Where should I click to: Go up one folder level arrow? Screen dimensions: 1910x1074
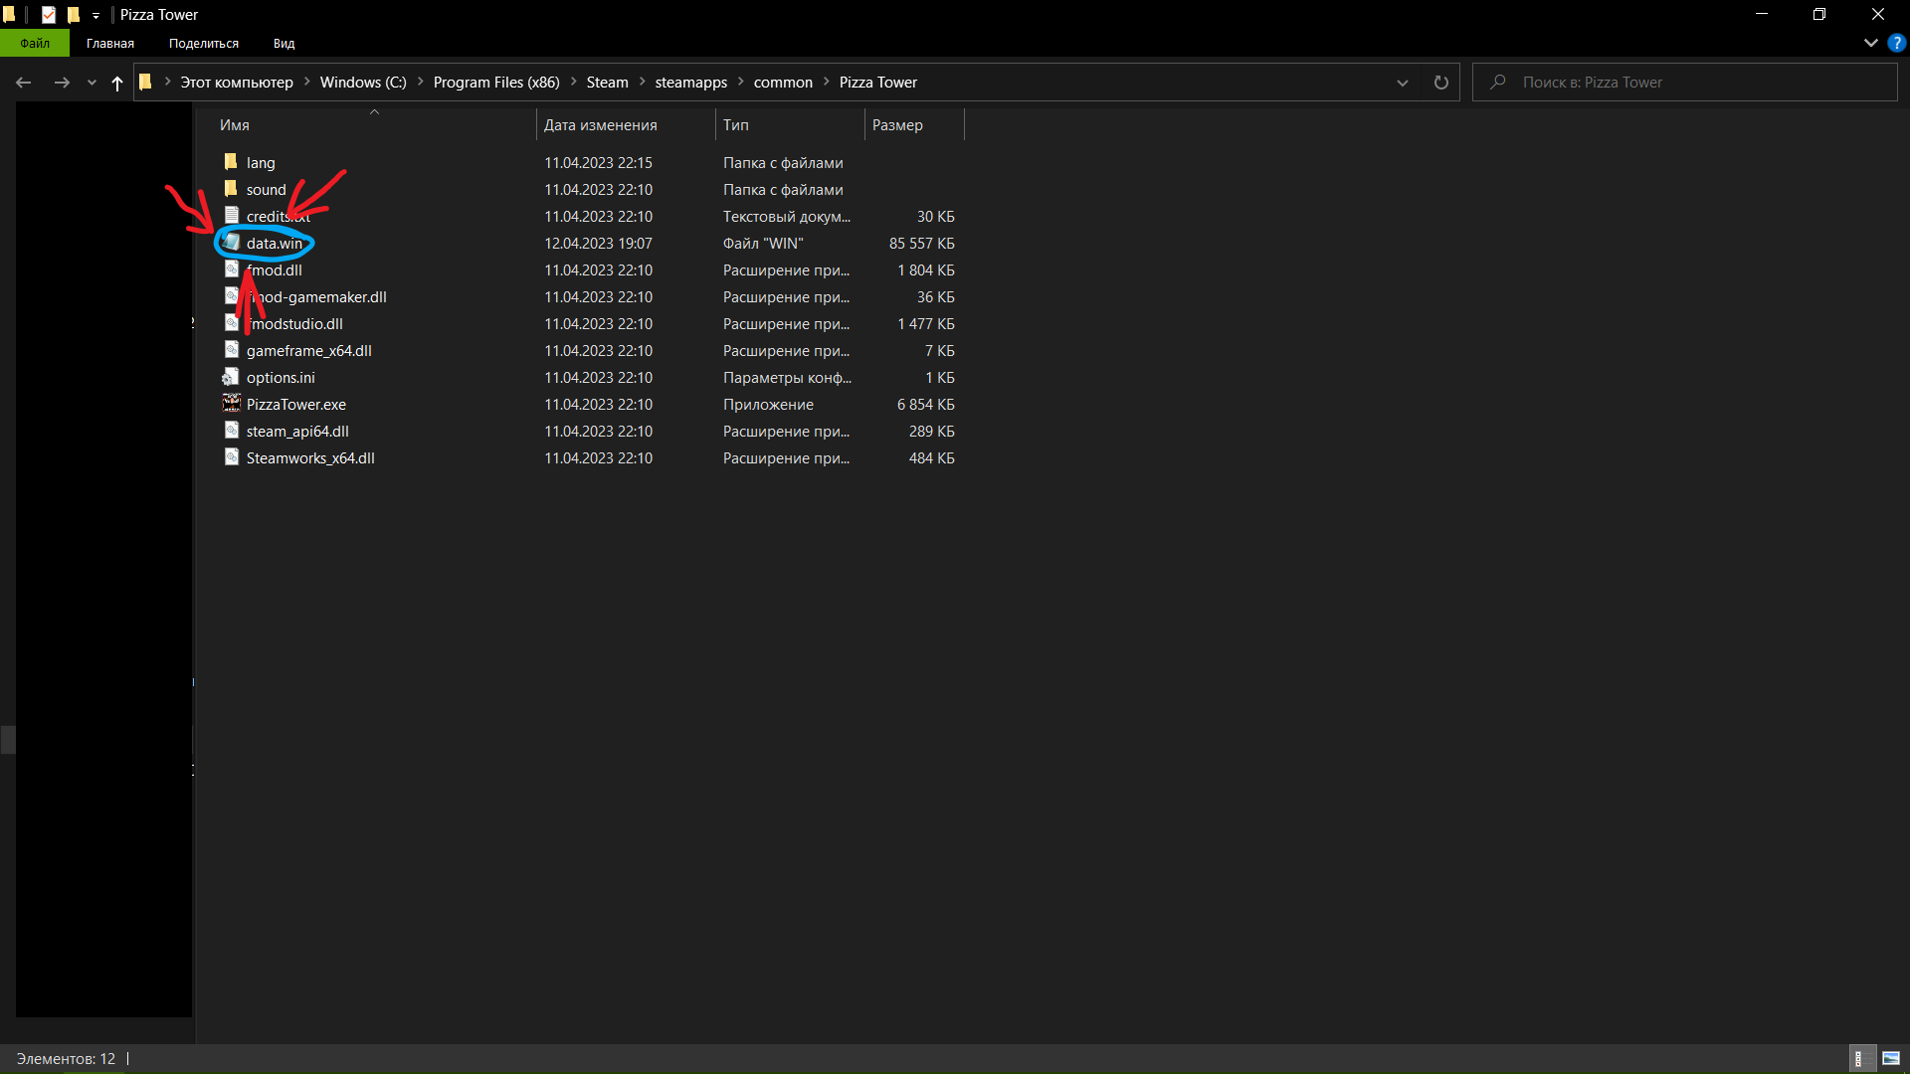pyautogui.click(x=117, y=83)
